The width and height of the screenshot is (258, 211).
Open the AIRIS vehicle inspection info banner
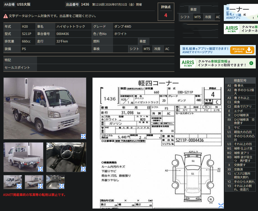coord(218,63)
